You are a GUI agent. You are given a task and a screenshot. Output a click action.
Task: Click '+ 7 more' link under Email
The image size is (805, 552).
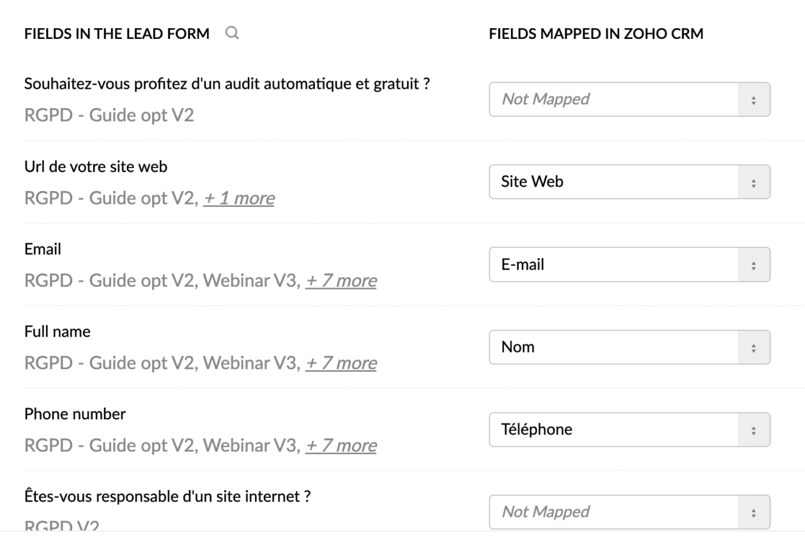[341, 281]
